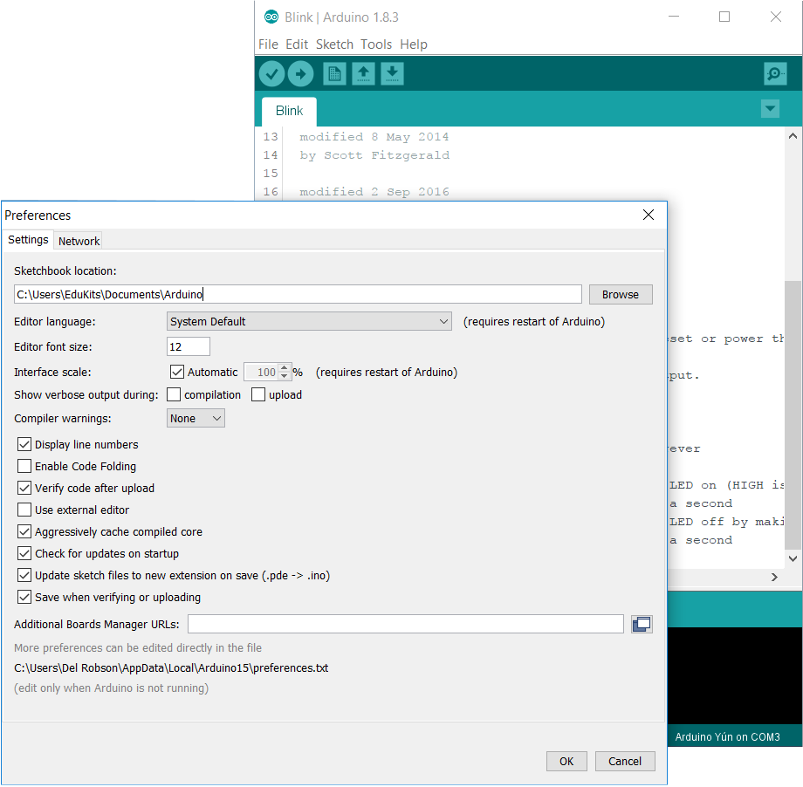This screenshot has height=787, width=803.
Task: Open the Tools menu in Arduino
Action: [x=376, y=44]
